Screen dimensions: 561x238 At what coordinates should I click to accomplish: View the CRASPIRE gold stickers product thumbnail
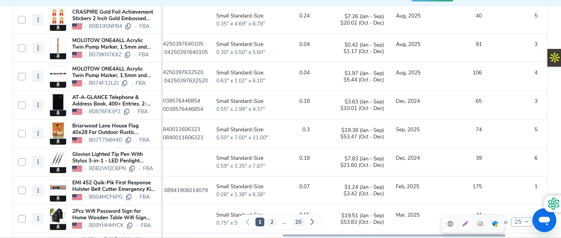(x=58, y=20)
